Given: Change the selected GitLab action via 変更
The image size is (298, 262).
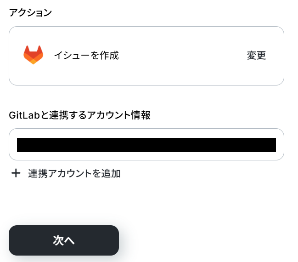Looking at the screenshot, I should coord(256,56).
